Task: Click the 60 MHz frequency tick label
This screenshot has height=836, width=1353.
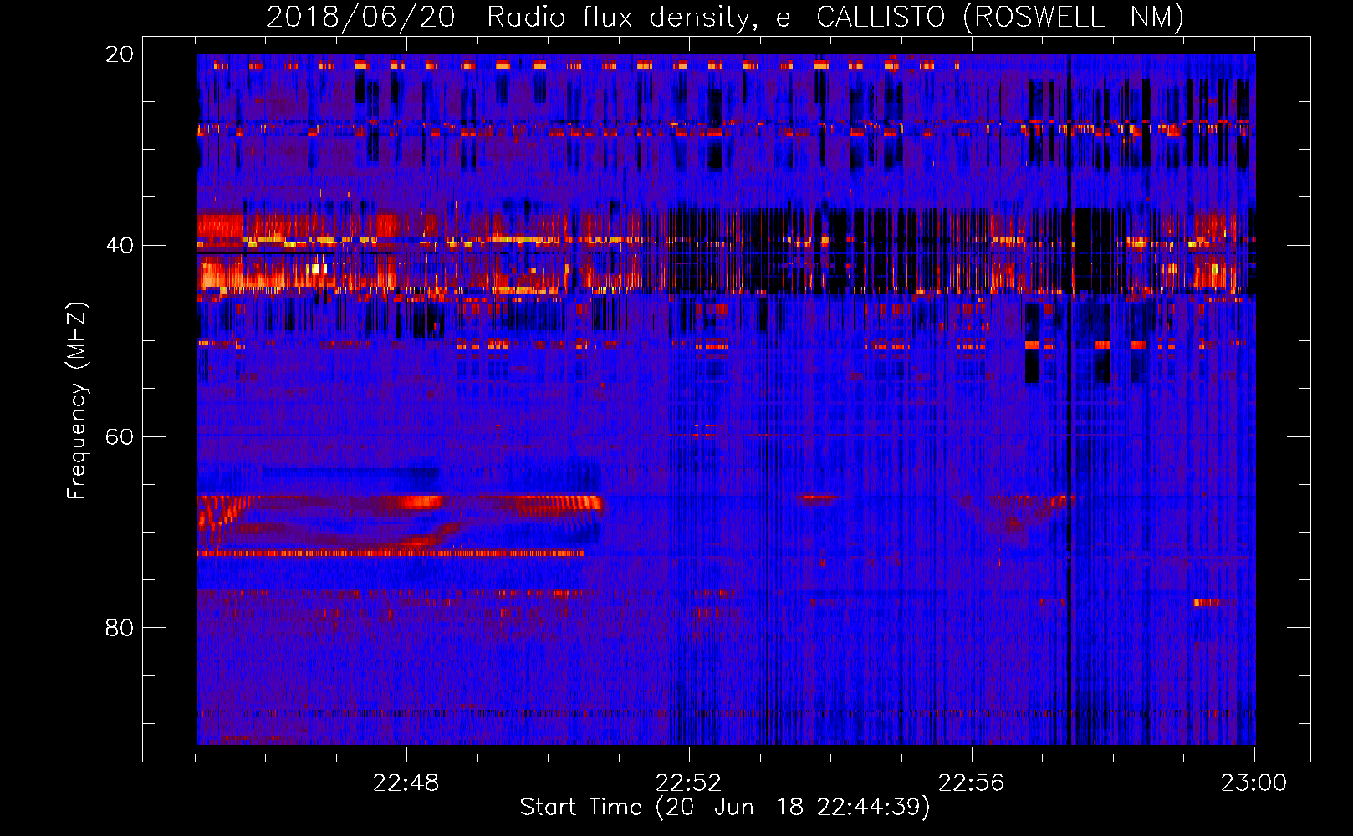Action: pyautogui.click(x=119, y=436)
